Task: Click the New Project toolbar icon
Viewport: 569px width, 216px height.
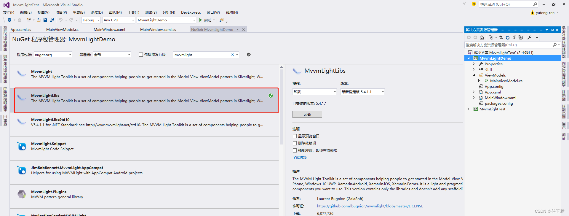Action: point(28,20)
